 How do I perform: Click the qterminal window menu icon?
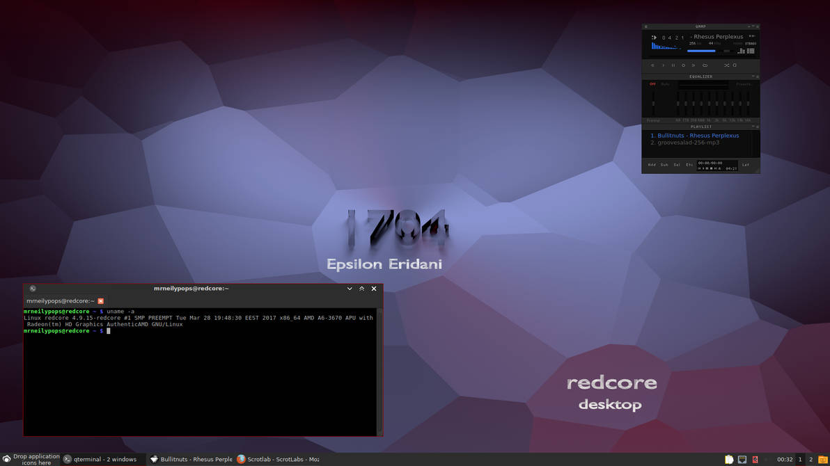[33, 288]
